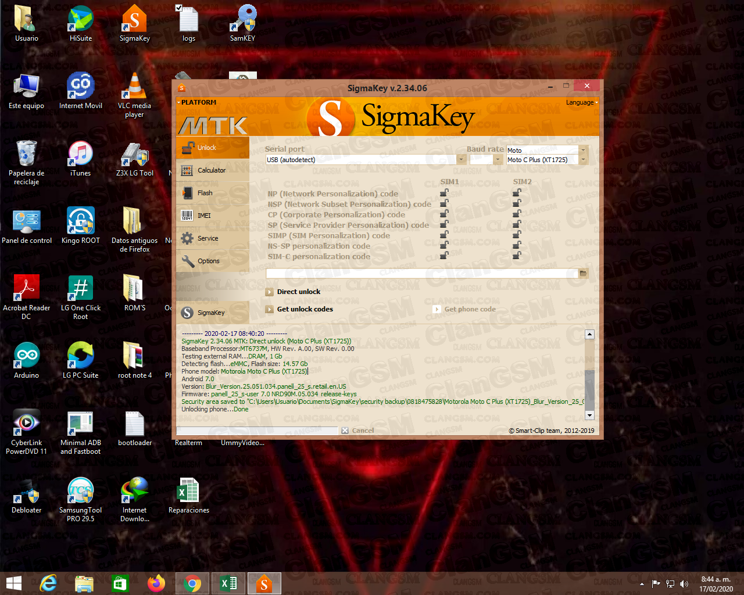Open the Service tab

pos(213,238)
